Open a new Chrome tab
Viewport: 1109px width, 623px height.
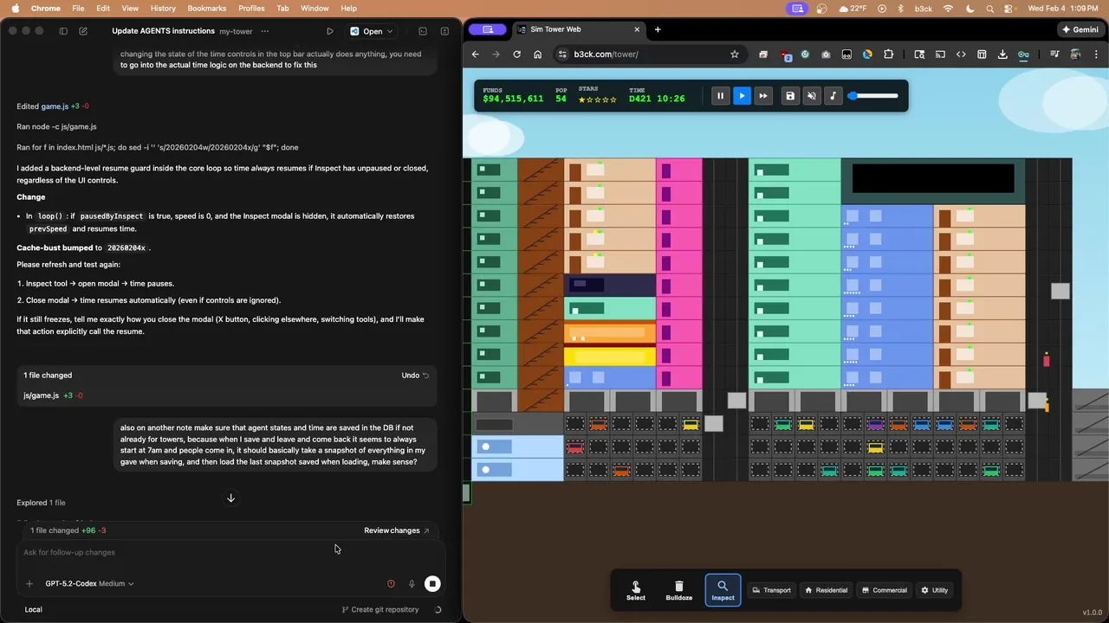point(658,29)
